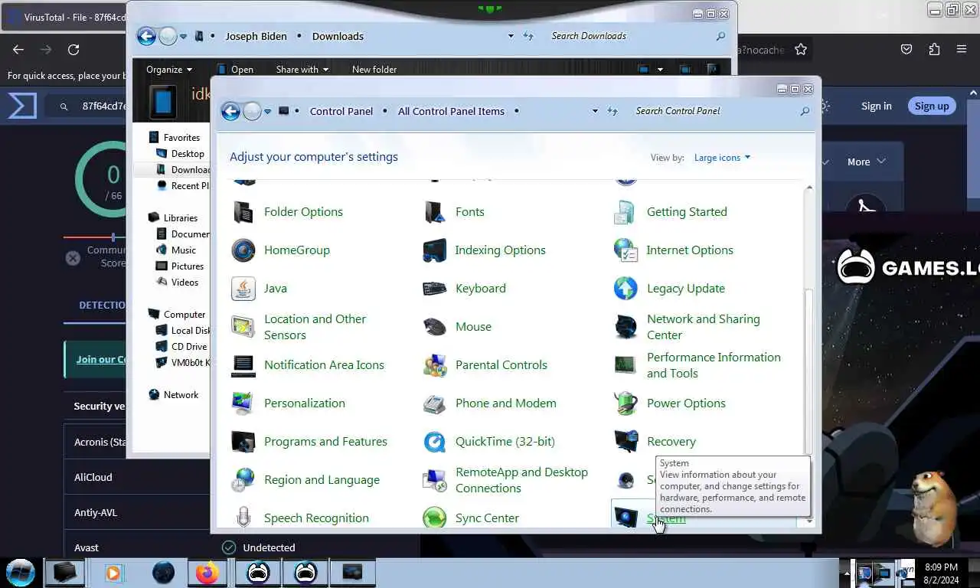
Task: Open Location and Other Sensors
Action: click(x=299, y=327)
